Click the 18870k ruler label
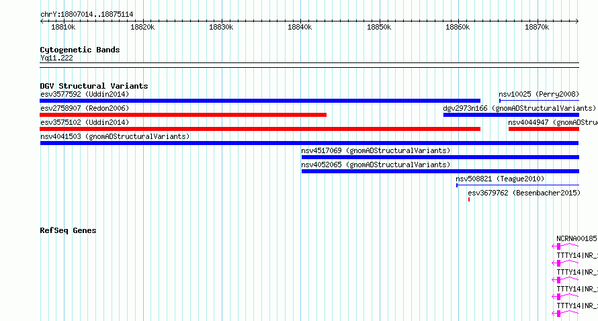 537,27
